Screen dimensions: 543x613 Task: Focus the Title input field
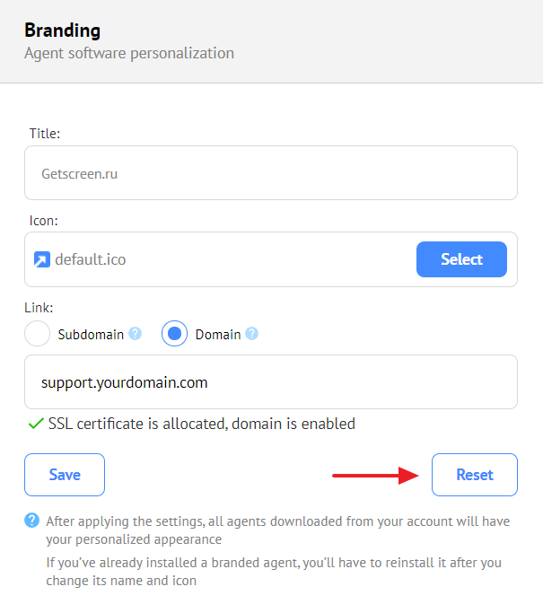[271, 173]
